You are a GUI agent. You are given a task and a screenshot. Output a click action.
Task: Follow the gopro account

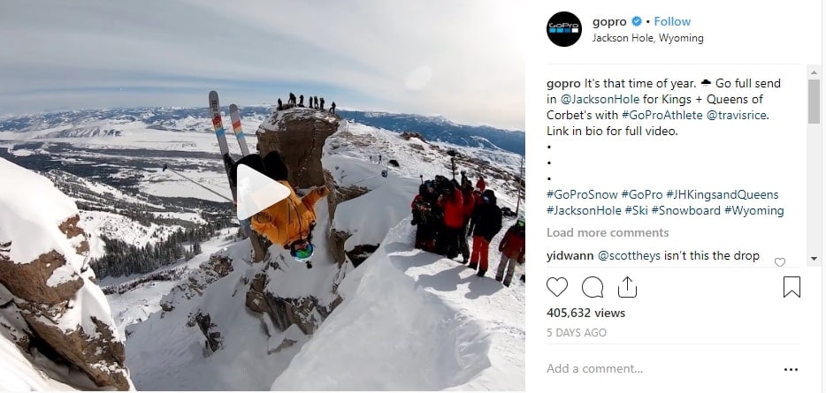pyautogui.click(x=672, y=21)
